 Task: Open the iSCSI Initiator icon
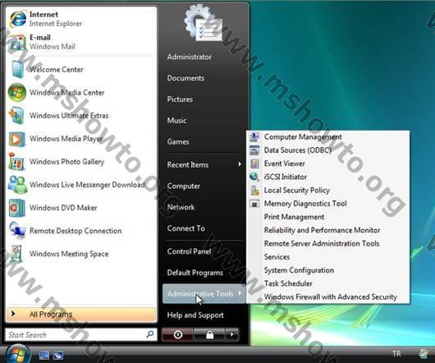(x=254, y=177)
